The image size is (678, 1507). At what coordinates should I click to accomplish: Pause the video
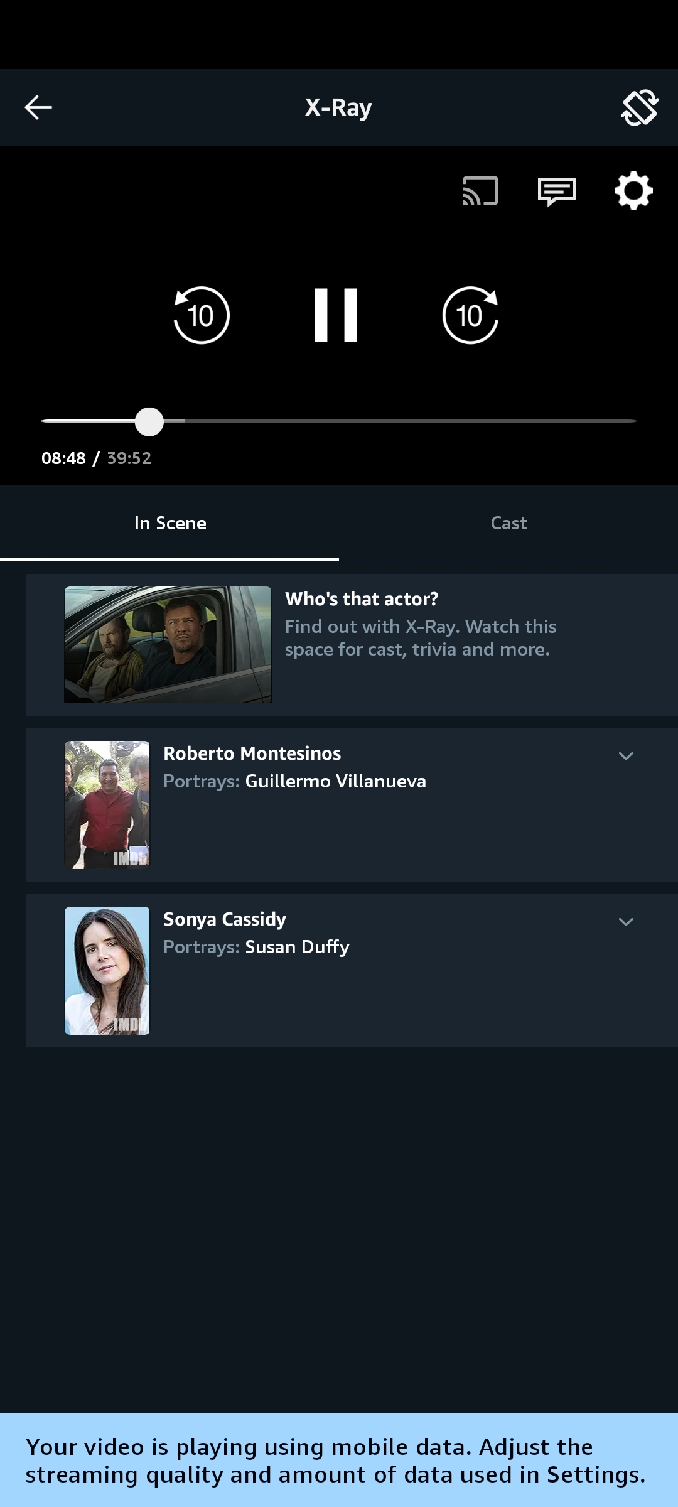[x=336, y=315]
